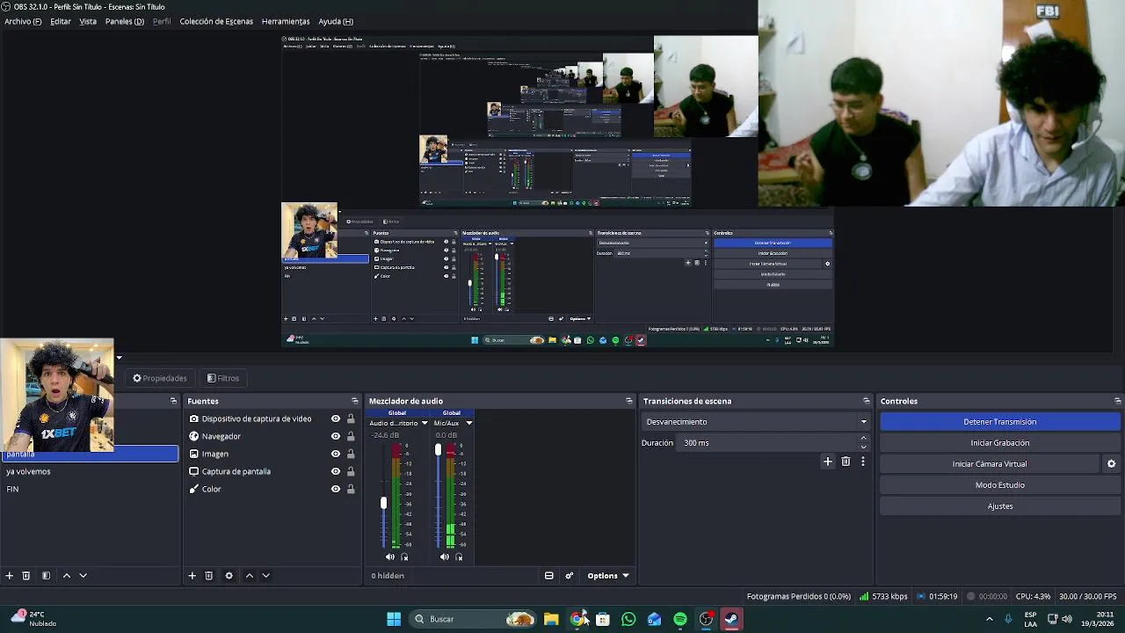Undock the Transiciones de escena panel
The height and width of the screenshot is (633, 1125).
pos(866,401)
